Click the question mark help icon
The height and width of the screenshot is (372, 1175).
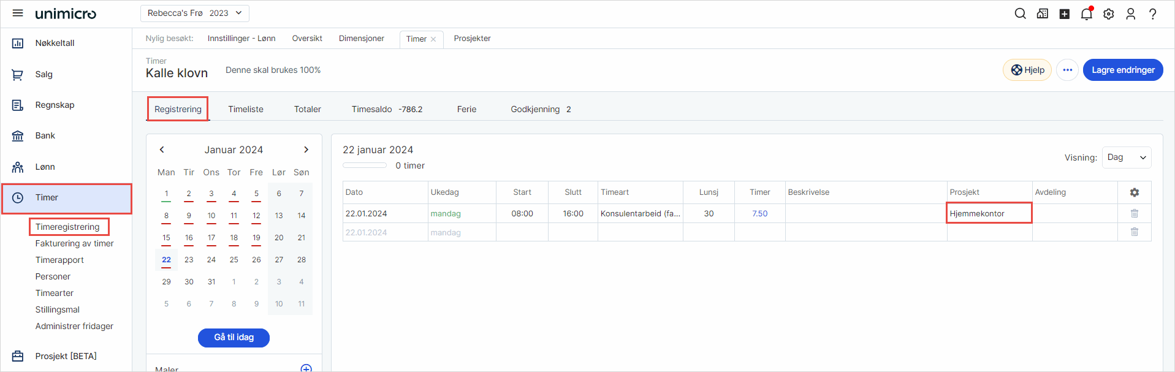tap(1152, 14)
